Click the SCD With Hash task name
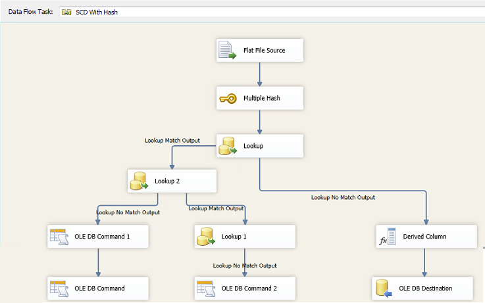485x303 pixels. [x=97, y=12]
